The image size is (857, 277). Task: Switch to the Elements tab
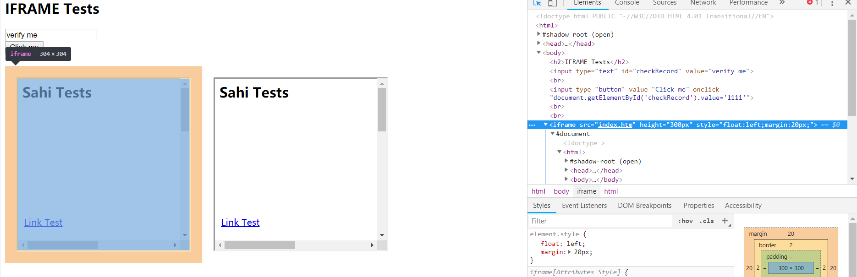pyautogui.click(x=588, y=3)
